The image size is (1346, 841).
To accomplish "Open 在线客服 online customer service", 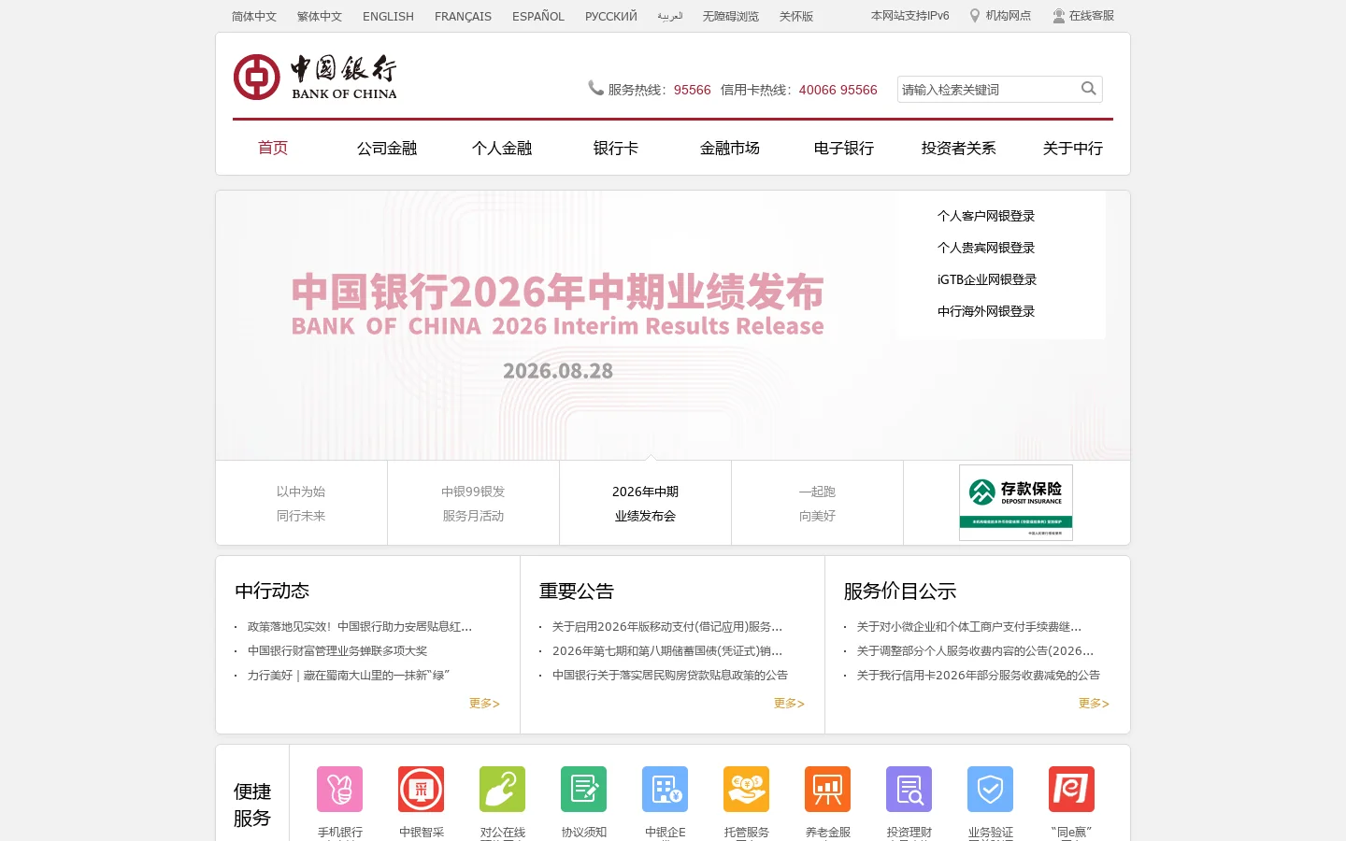I will click(1083, 16).
